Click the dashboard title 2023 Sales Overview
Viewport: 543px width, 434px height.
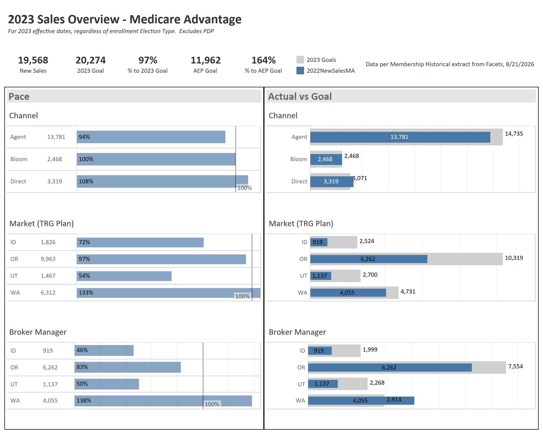pyautogui.click(x=125, y=19)
